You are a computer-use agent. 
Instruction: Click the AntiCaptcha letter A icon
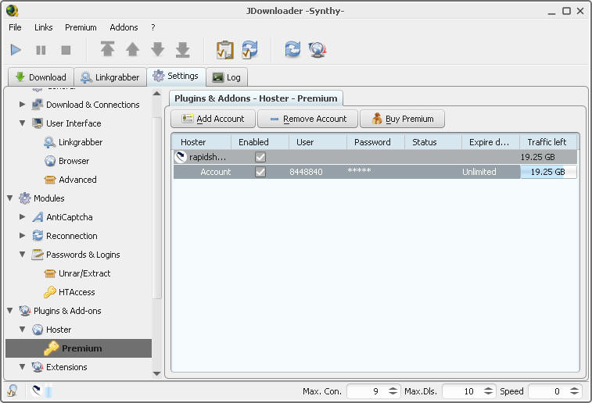38,217
